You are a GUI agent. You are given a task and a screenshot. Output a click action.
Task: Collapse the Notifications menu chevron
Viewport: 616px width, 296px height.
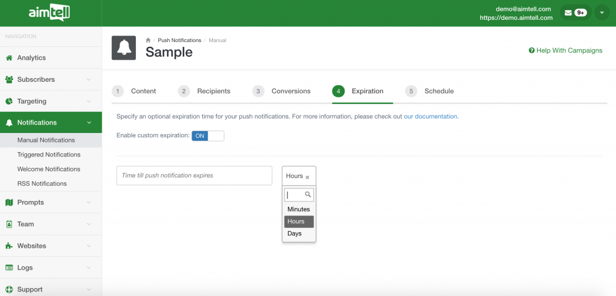pyautogui.click(x=89, y=123)
